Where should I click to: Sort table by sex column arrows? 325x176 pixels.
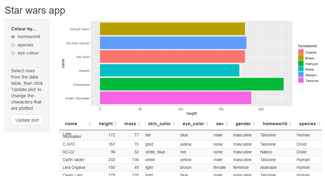point(226,124)
